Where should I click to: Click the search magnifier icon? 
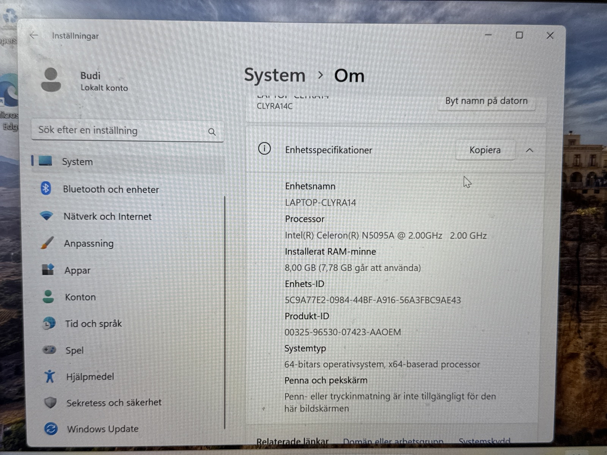click(x=212, y=132)
